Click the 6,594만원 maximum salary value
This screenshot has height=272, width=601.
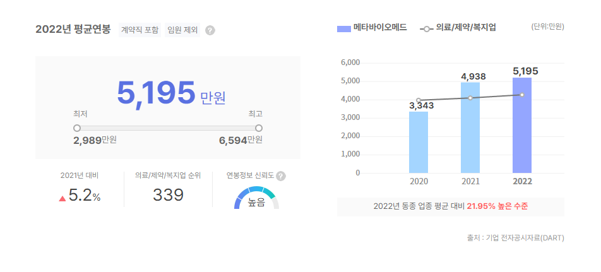(x=241, y=140)
